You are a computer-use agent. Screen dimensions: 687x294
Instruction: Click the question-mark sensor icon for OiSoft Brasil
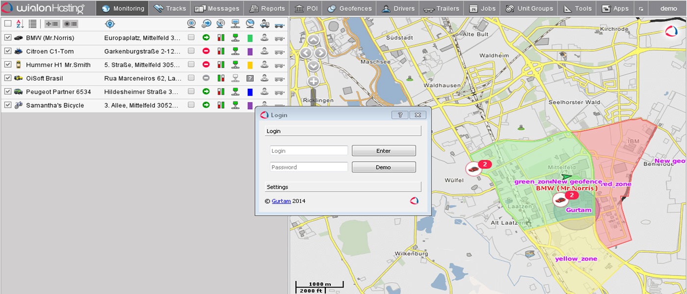click(250, 78)
